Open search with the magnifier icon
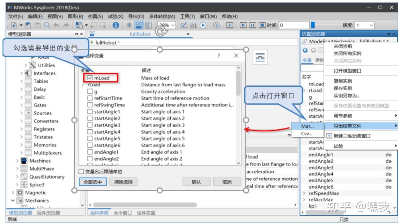This screenshot has height=224, width=400. tap(47, 25)
